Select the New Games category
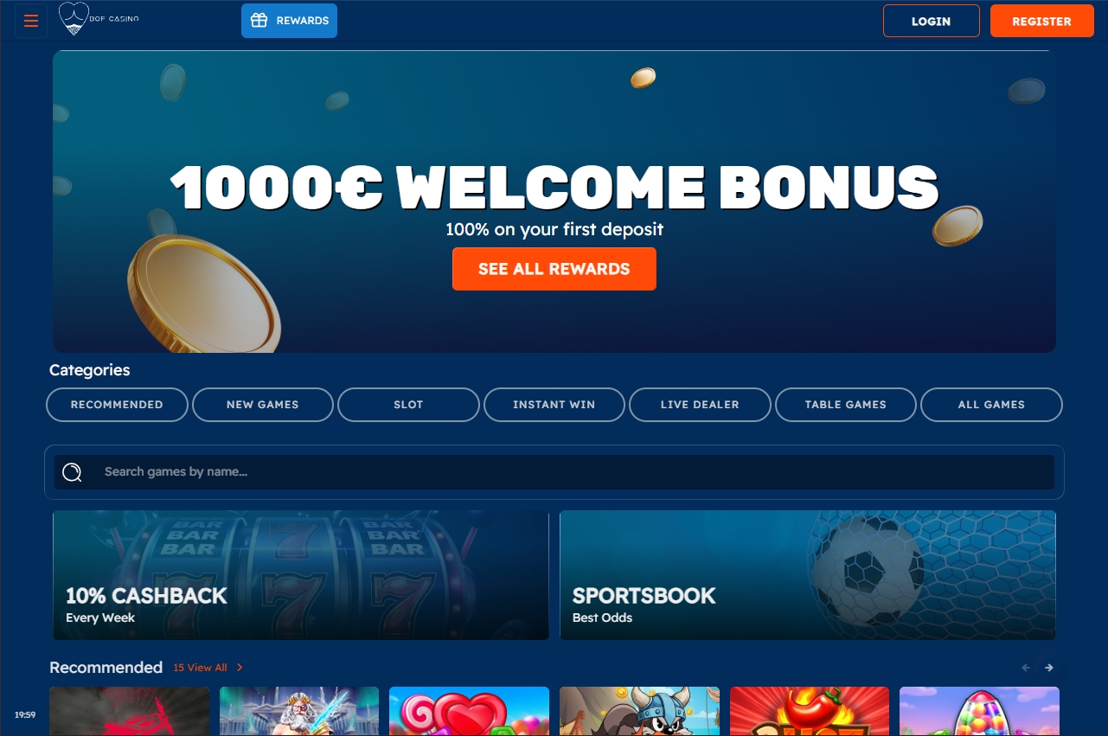 point(263,405)
